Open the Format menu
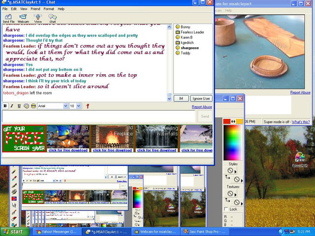315x236 pixels. click(49, 9)
